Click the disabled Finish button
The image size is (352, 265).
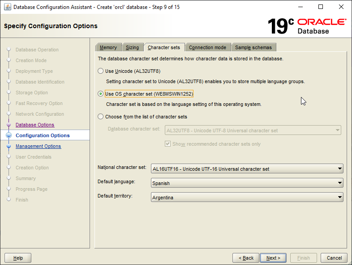[x=304, y=258]
